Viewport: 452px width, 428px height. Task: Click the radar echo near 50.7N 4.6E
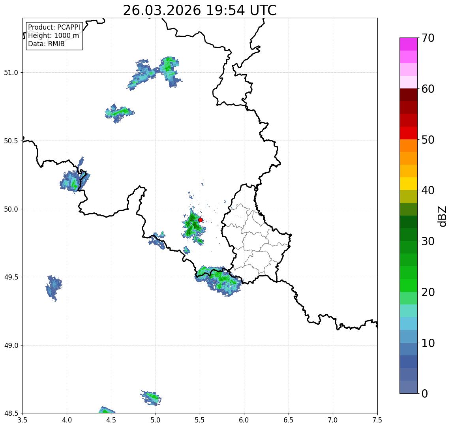pyautogui.click(x=119, y=113)
